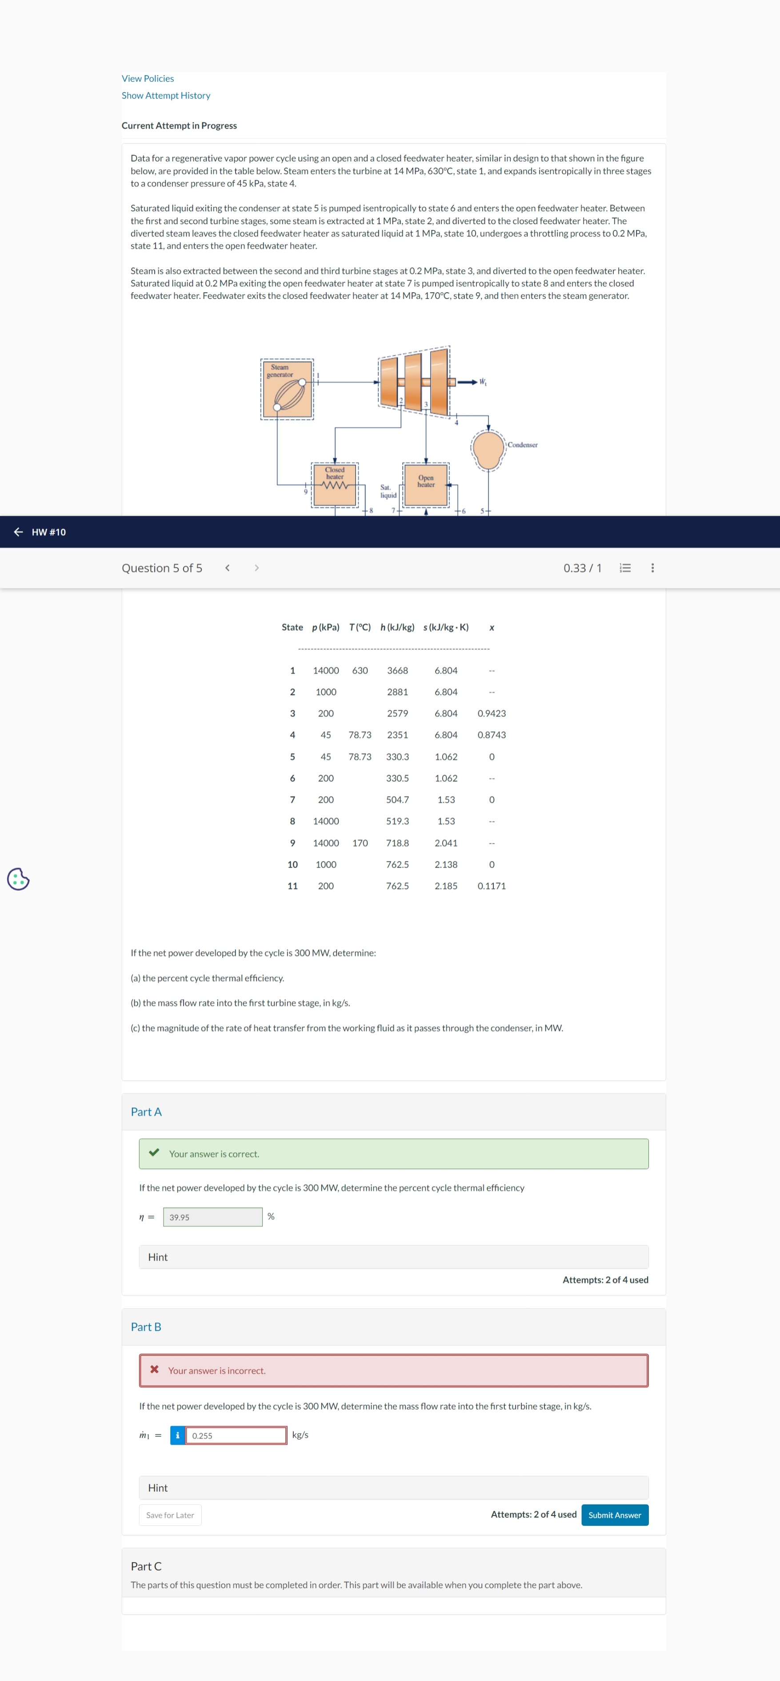Click the mass flow rate input showing 0.255

pos(236,1435)
